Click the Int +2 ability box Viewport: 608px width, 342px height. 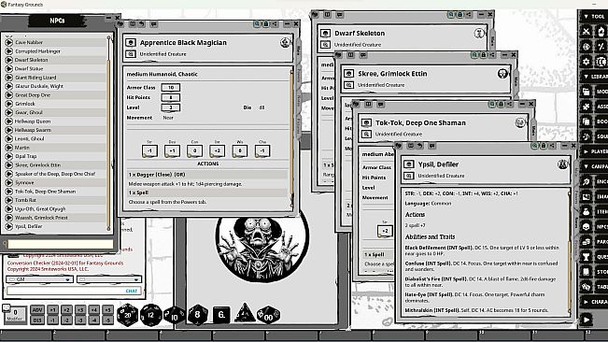click(x=217, y=150)
